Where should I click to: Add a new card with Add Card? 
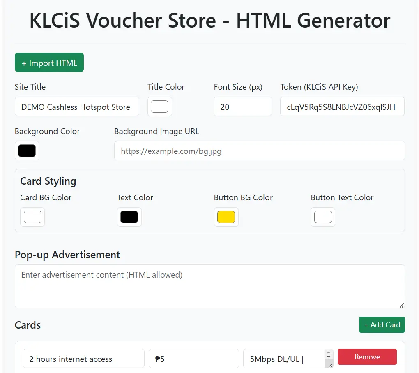(382, 325)
